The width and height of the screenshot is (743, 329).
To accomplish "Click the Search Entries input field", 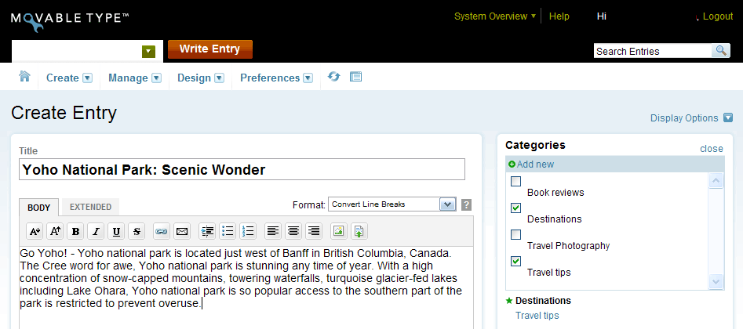I will point(652,52).
